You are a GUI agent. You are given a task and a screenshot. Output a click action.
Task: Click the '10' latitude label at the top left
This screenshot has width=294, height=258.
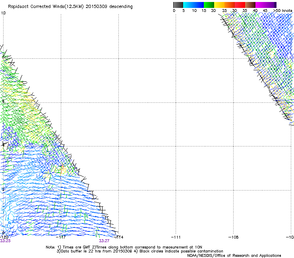pos(3,13)
